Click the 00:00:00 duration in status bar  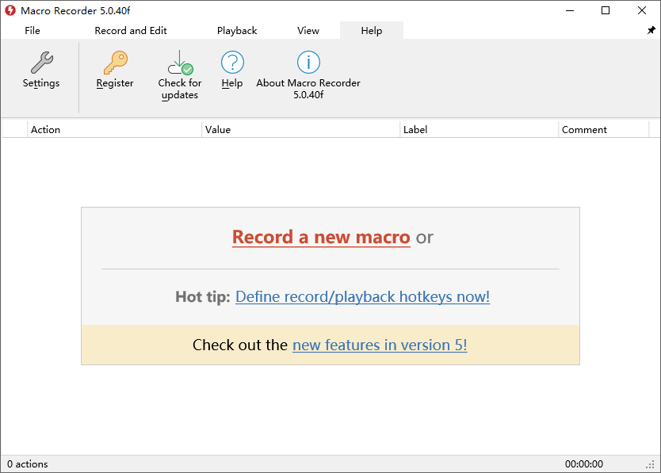[x=584, y=464]
